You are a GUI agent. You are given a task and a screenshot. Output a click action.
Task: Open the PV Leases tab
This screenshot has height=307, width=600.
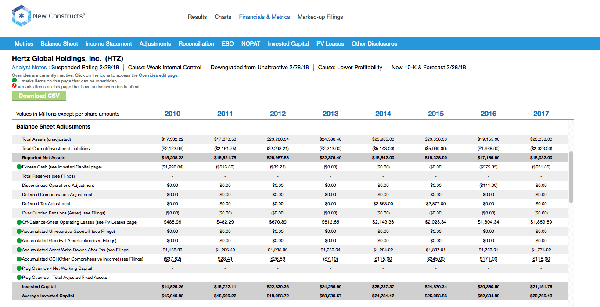tap(330, 44)
